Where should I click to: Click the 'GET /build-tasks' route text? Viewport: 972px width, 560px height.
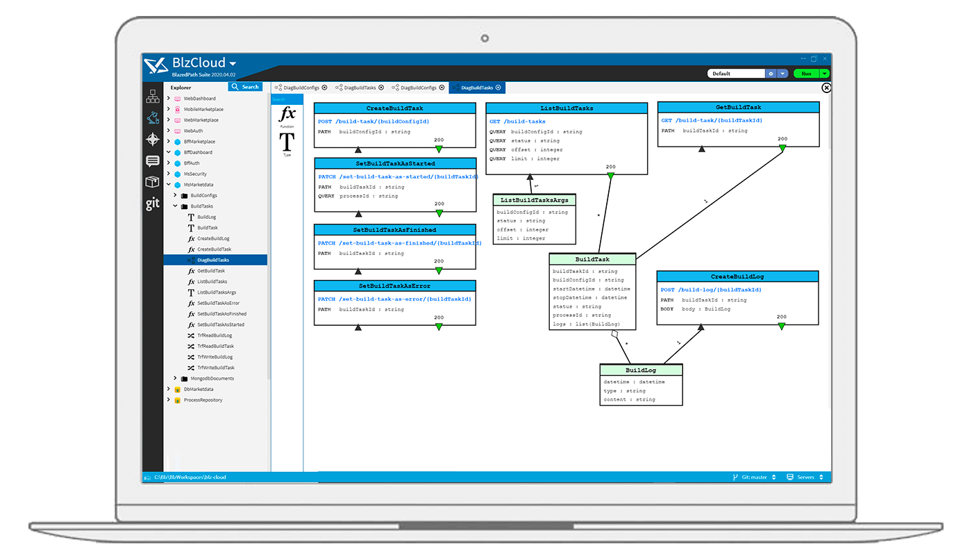517,122
